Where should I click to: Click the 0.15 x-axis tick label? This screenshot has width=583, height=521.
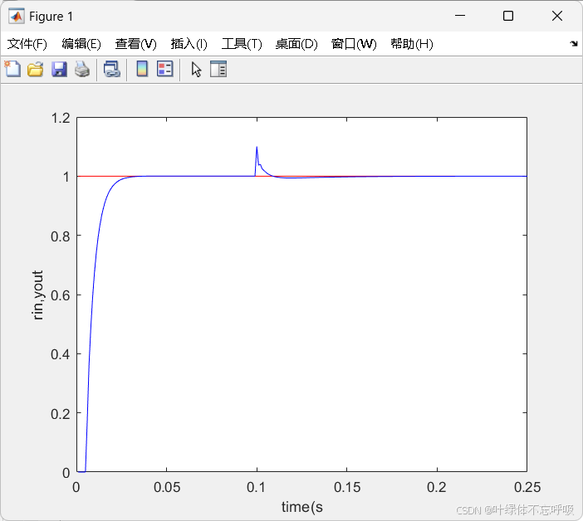[x=347, y=487]
